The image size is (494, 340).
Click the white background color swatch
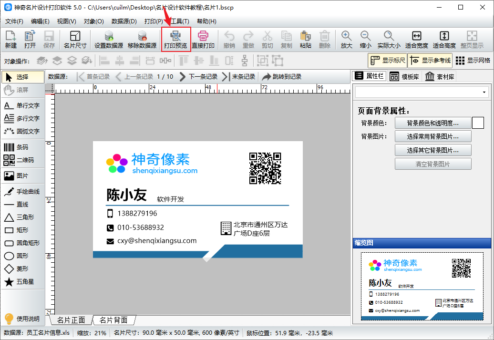pyautogui.click(x=478, y=123)
